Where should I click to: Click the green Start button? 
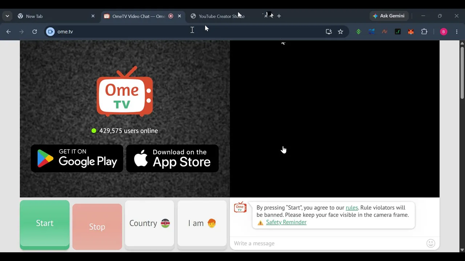(45, 225)
